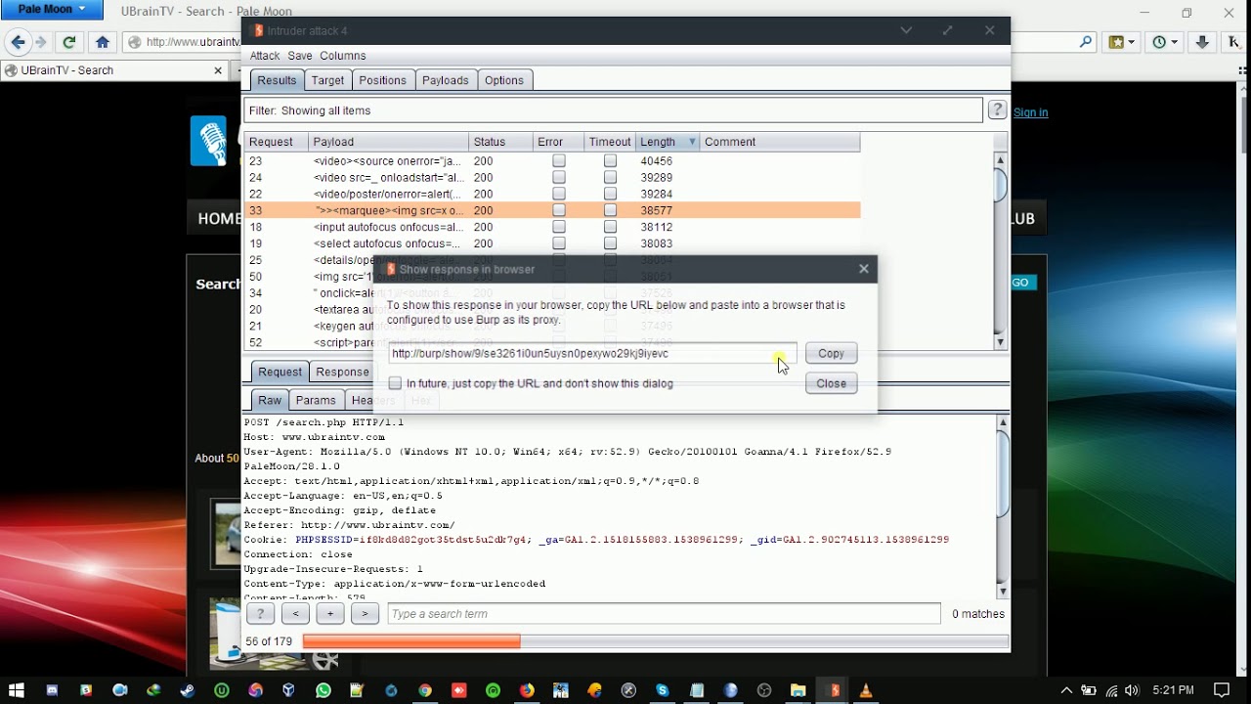Open the Windows Start menu

click(16, 690)
